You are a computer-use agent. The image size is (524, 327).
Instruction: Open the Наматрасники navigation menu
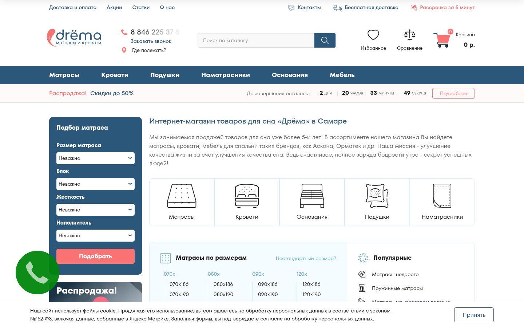point(226,75)
